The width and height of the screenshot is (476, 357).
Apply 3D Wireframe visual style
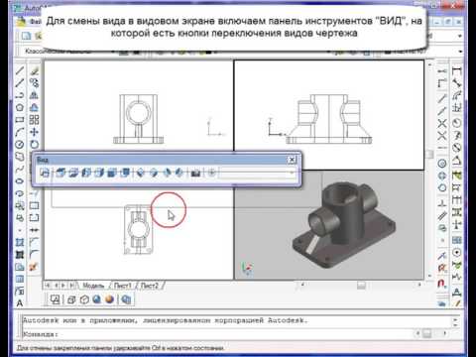click(71, 299)
